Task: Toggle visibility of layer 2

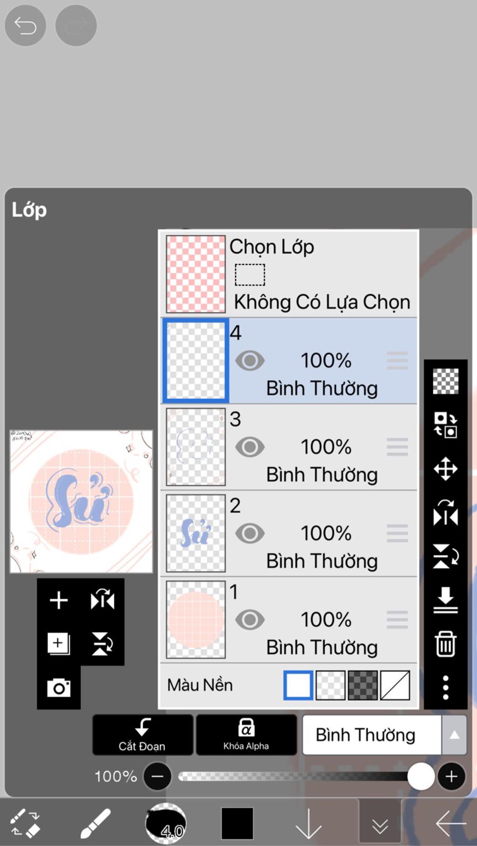Action: [250, 534]
